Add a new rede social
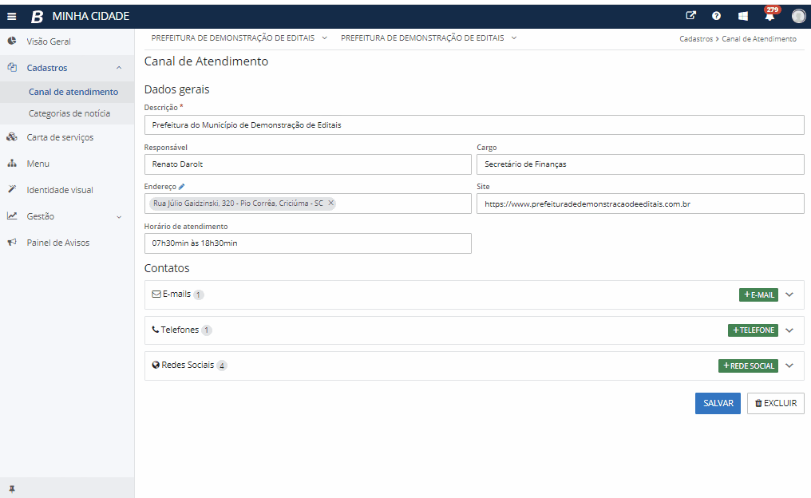 point(748,366)
